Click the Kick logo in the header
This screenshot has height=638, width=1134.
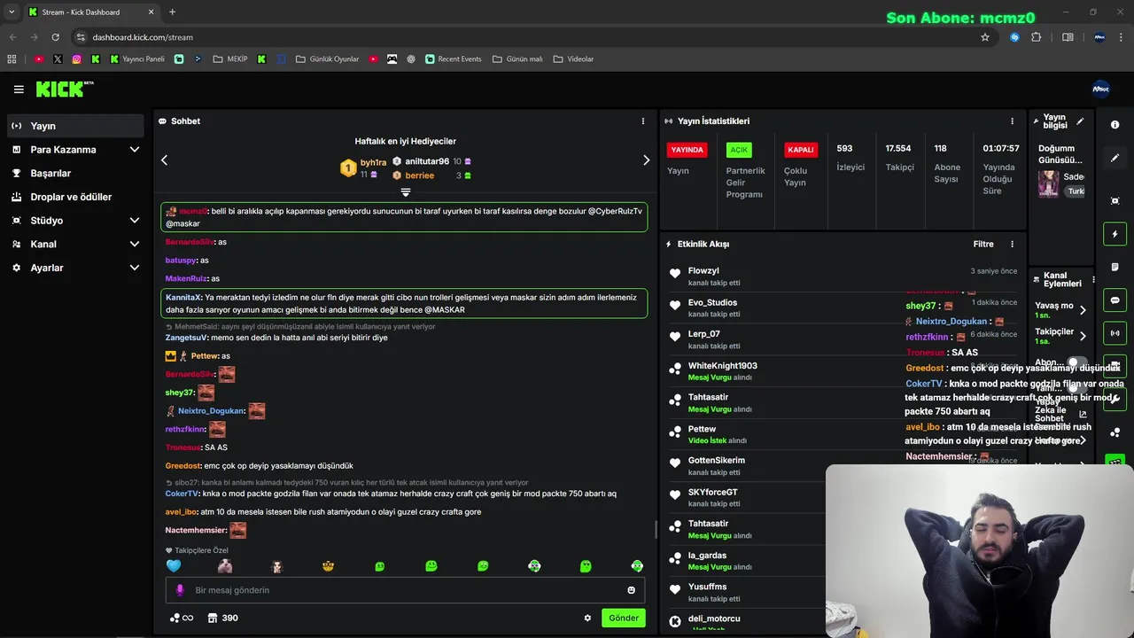[x=64, y=89]
